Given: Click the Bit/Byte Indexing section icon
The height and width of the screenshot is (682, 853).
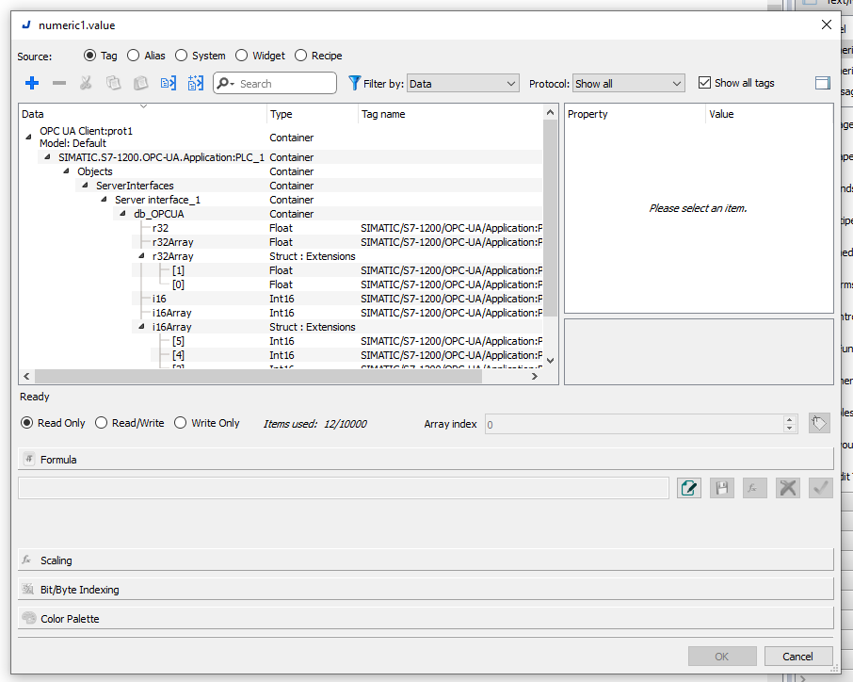Looking at the screenshot, I should (x=27, y=589).
